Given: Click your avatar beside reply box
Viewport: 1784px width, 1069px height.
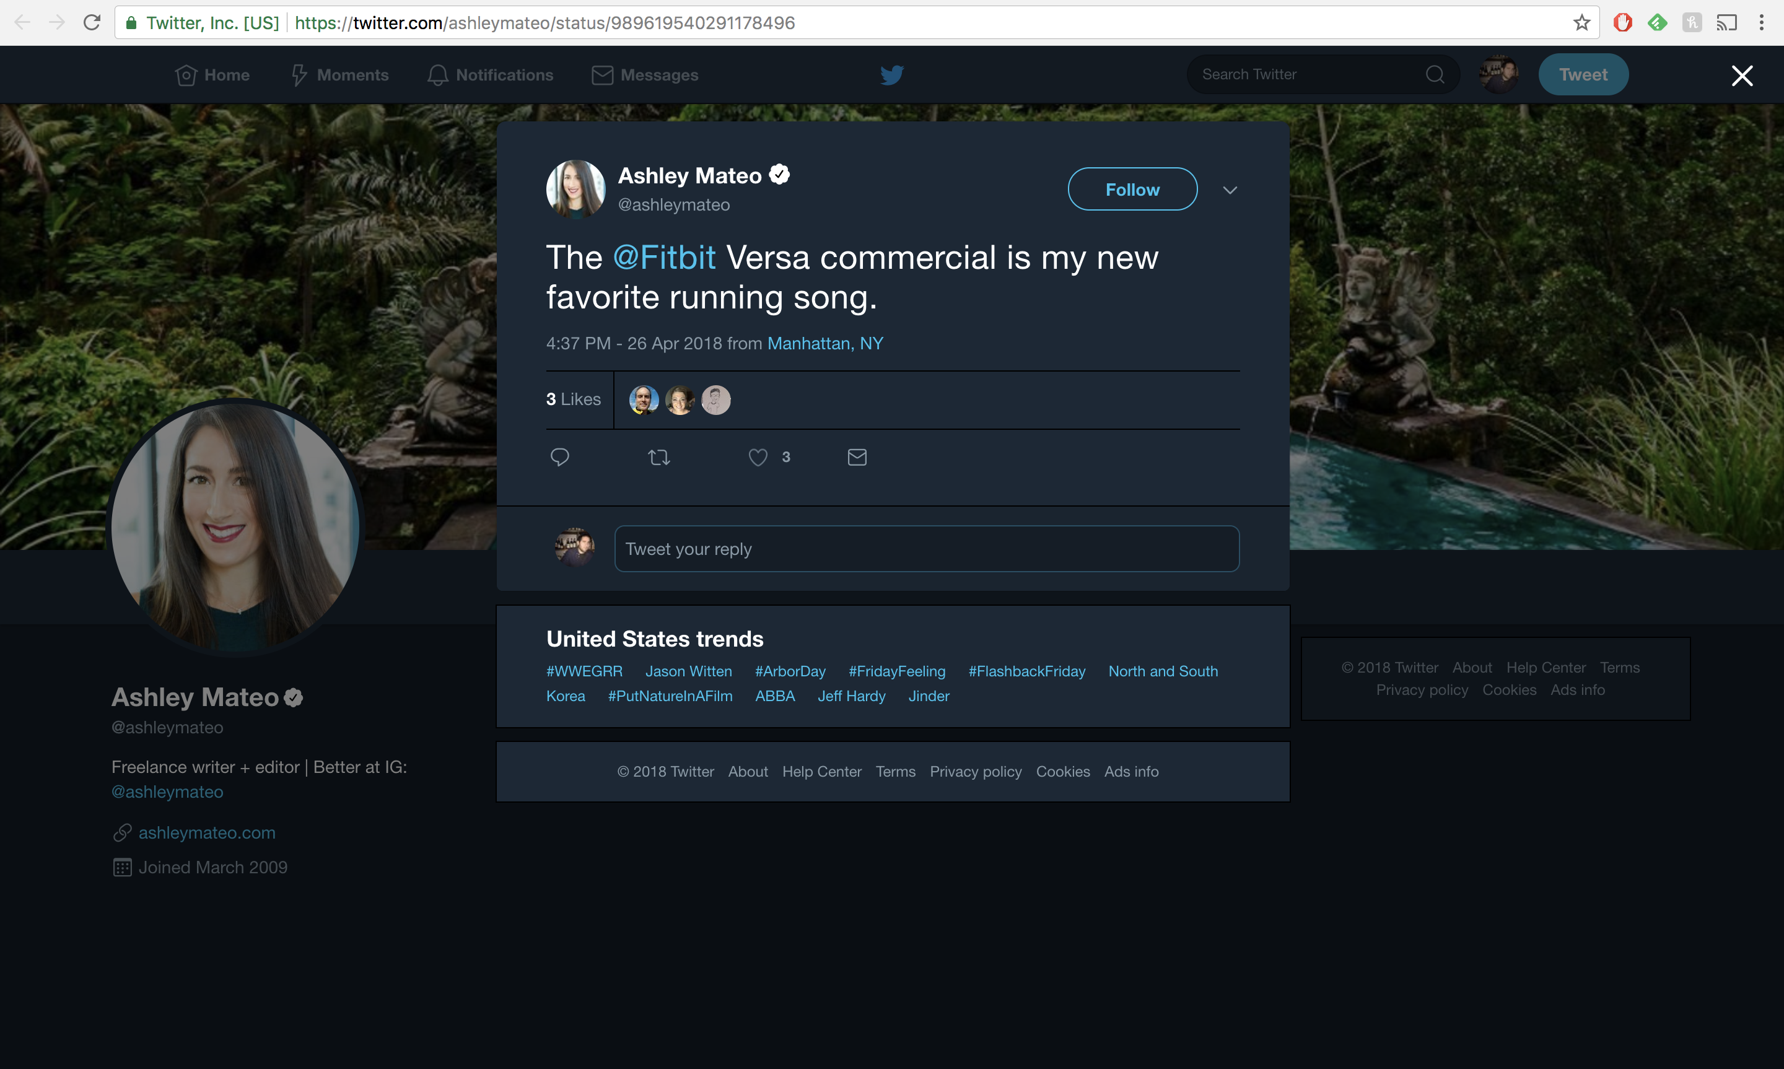Looking at the screenshot, I should [x=574, y=548].
